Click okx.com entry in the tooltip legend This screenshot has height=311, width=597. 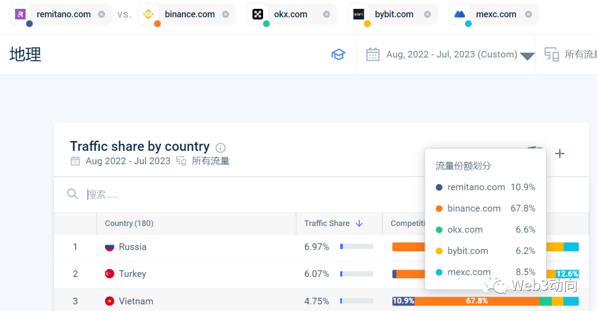click(x=485, y=230)
